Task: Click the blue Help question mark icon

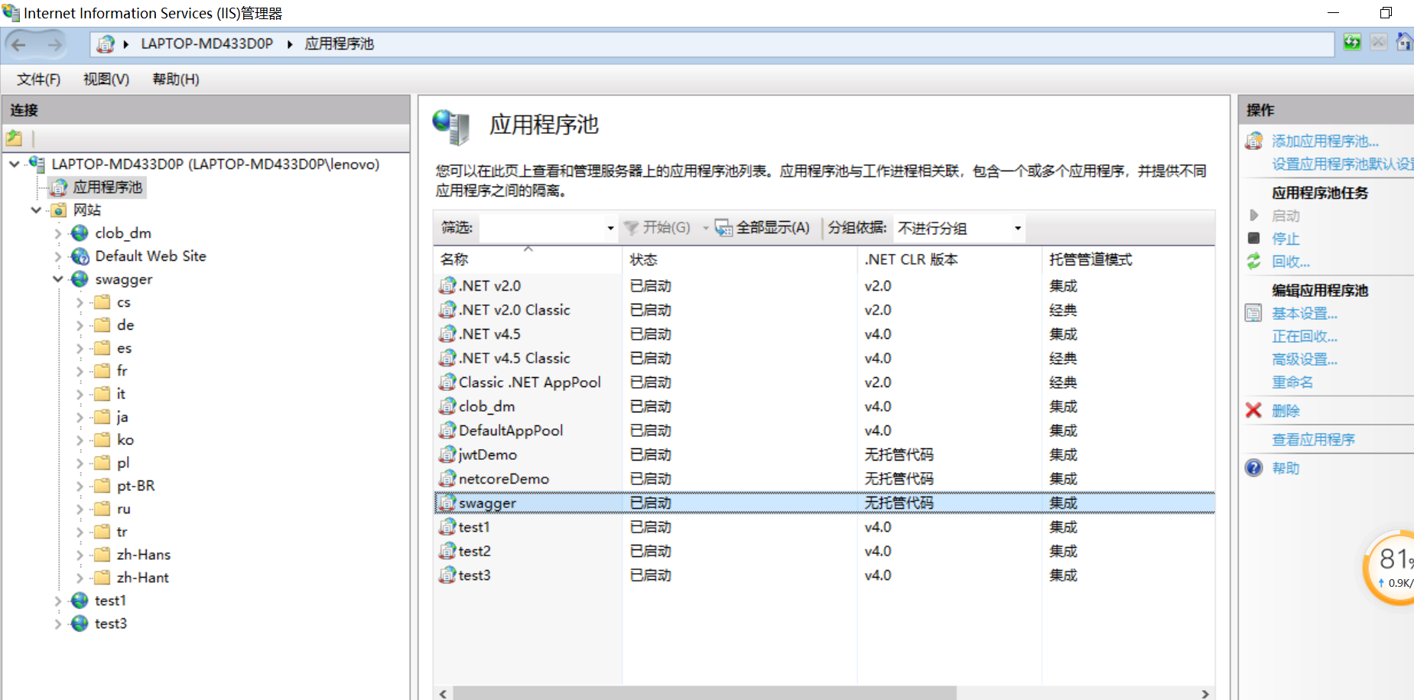Action: tap(1254, 467)
